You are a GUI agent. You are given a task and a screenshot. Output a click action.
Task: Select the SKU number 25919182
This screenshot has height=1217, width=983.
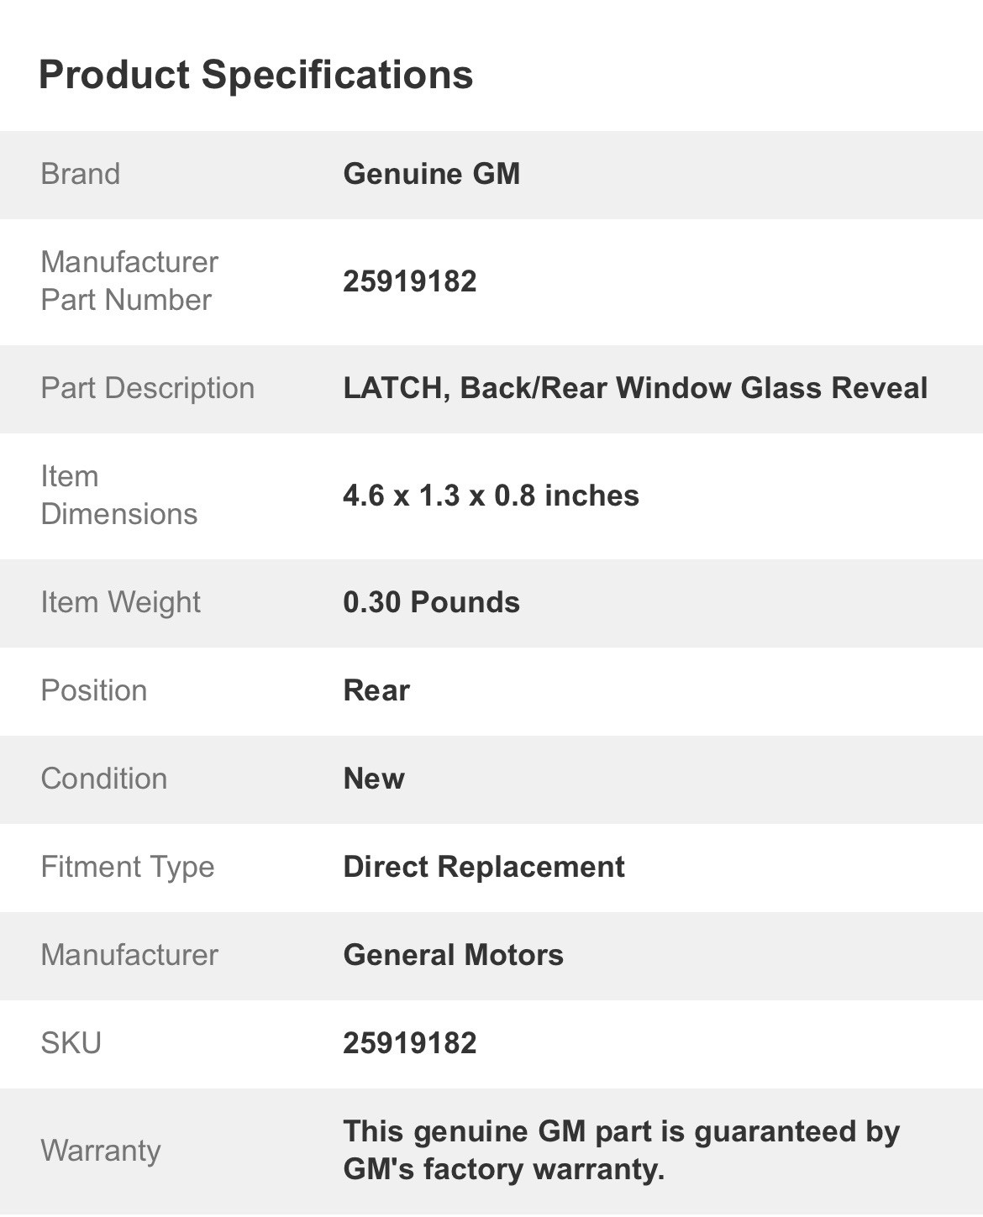point(410,1043)
